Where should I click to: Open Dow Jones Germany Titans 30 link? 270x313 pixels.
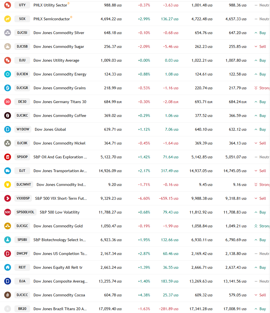[x=60, y=102]
